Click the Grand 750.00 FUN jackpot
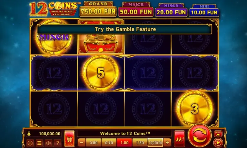Screen dimensions: 247x148 point(98,9)
